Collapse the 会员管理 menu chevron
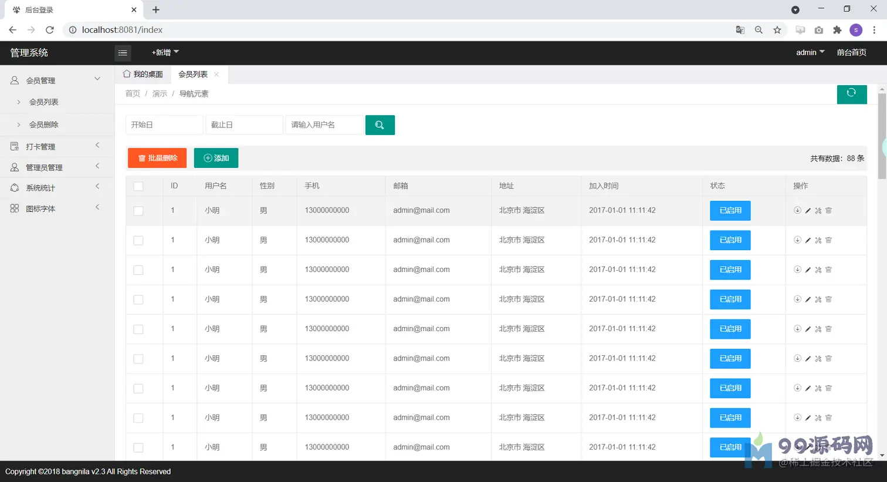This screenshot has width=887, height=482. click(97, 79)
